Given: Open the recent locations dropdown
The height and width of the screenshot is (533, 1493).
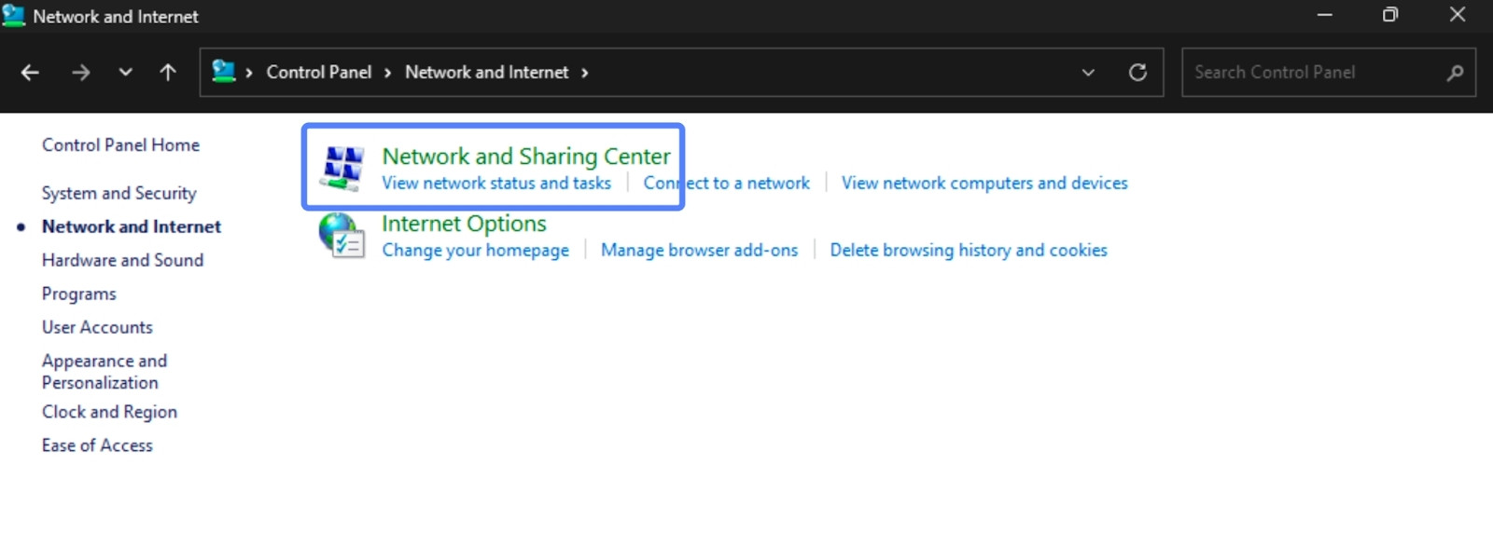Looking at the screenshot, I should (x=125, y=73).
